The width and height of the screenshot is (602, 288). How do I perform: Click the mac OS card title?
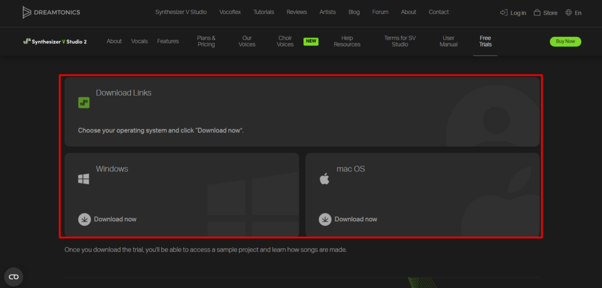(351, 169)
